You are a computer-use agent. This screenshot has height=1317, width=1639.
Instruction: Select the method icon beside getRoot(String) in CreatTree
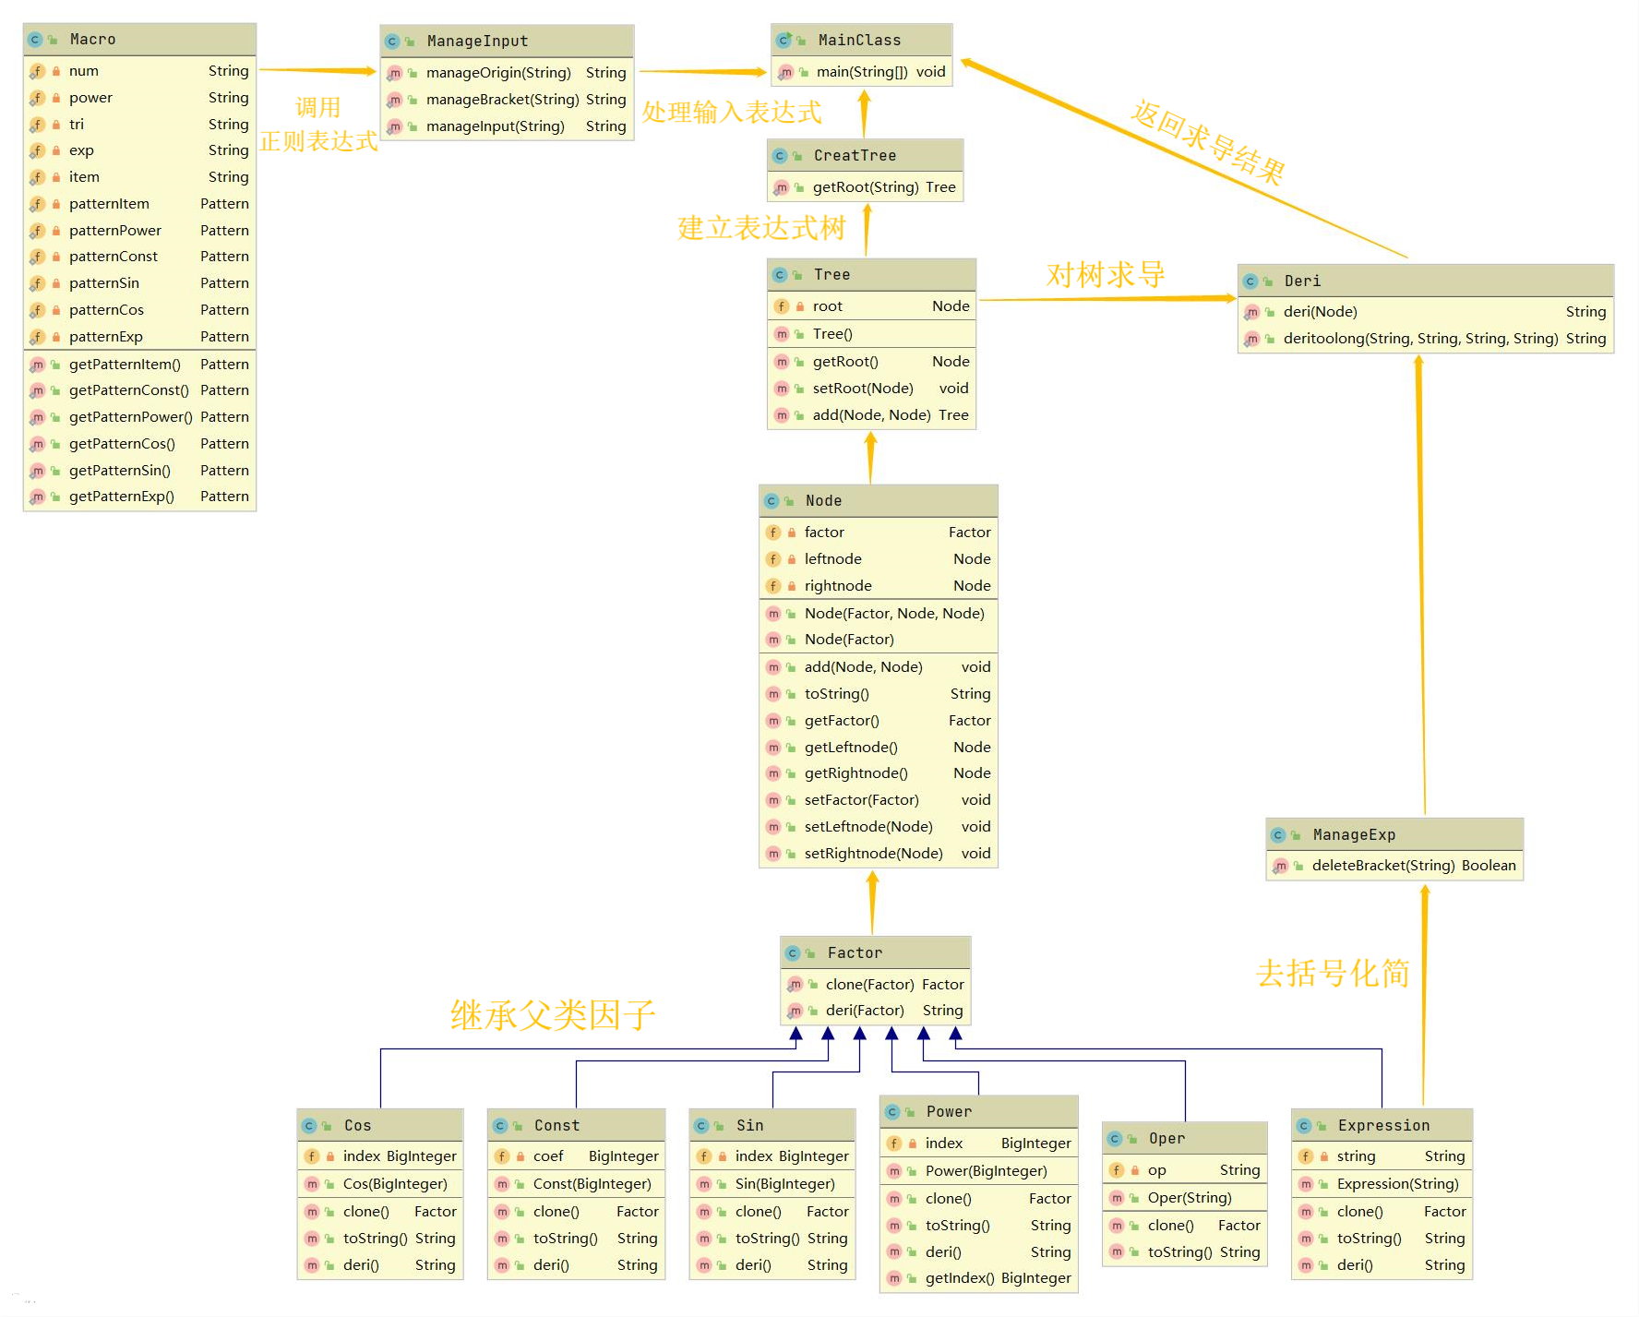click(782, 186)
